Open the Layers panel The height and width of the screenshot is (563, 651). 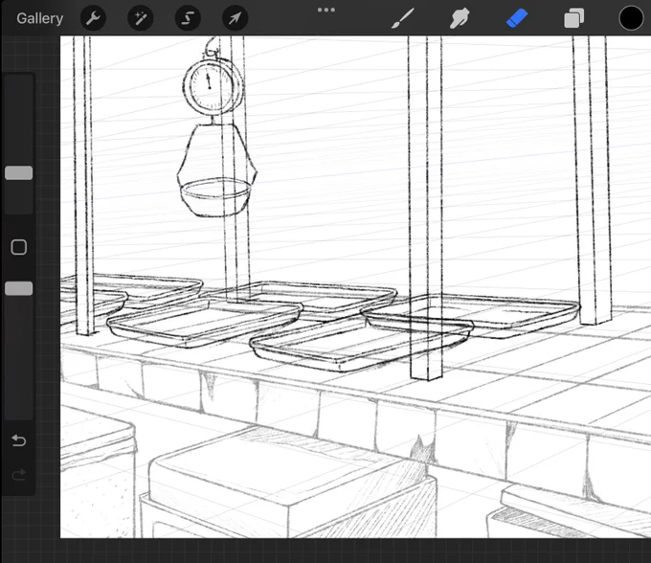573,19
